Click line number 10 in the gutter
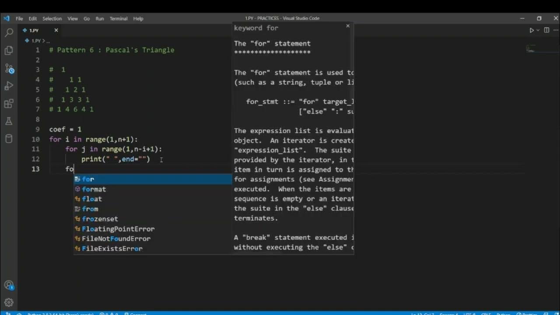Screen dimensions: 560x315 [35, 139]
